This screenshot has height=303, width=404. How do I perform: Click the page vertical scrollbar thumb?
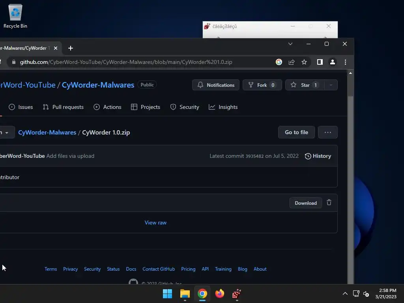(350, 189)
